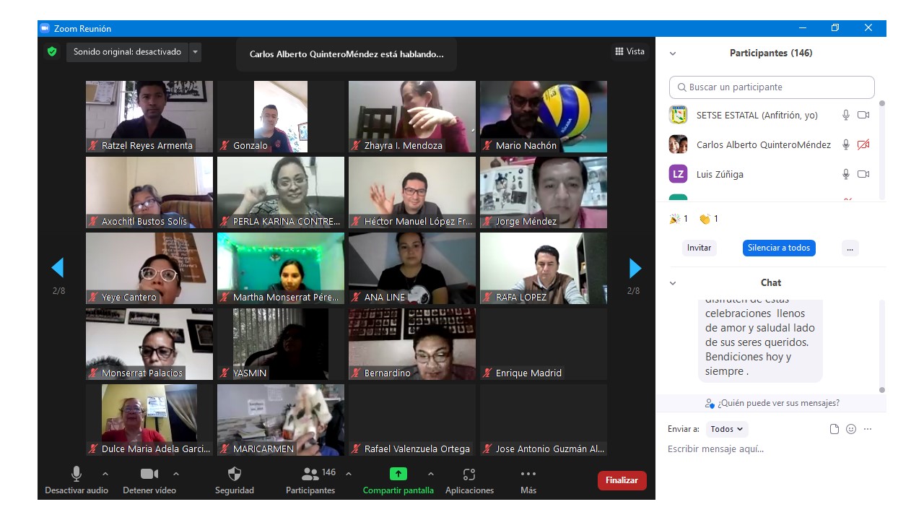Toggle Desactivar audio microphone
This screenshot has width=924, height=520.
pos(76,474)
